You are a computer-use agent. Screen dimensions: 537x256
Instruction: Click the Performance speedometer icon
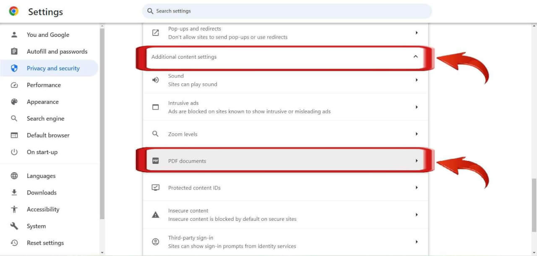14,85
